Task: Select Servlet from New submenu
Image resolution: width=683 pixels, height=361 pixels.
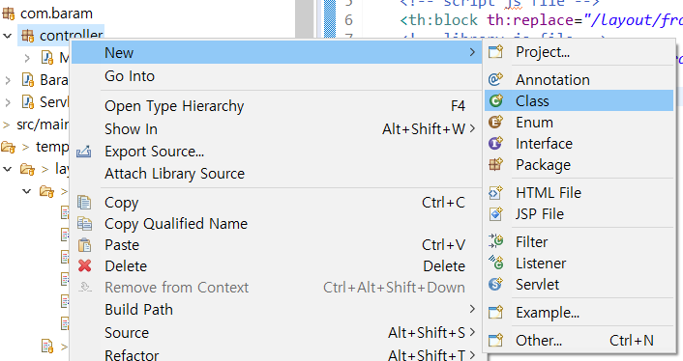Action: point(579,284)
